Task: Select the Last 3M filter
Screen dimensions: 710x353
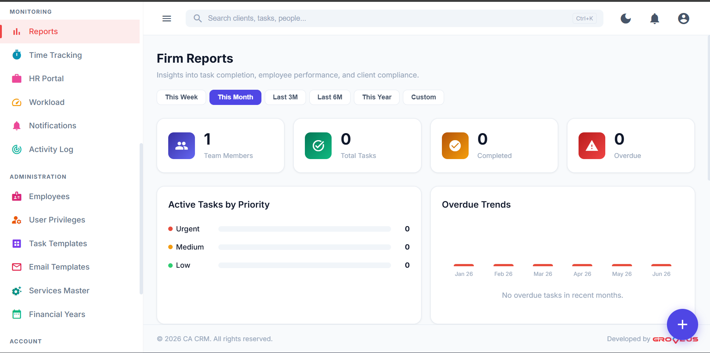Action: point(285,97)
